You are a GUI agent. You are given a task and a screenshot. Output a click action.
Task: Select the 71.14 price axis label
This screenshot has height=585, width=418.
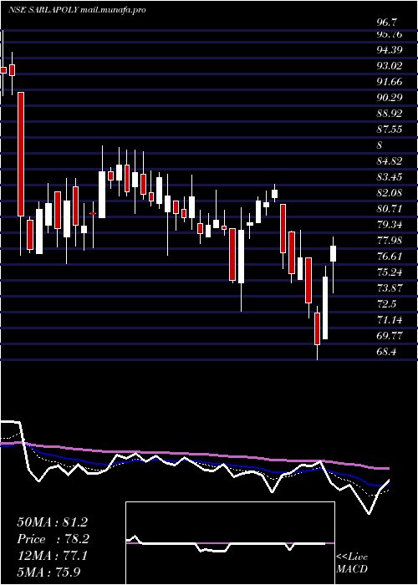[x=390, y=320]
